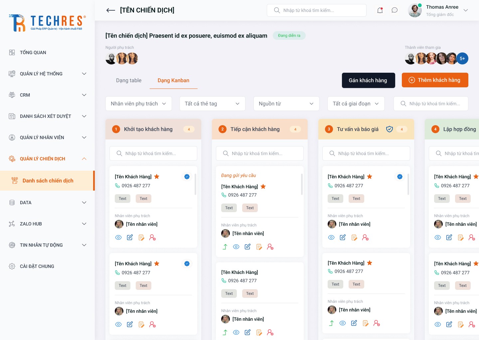The height and width of the screenshot is (340, 479).
Task: Click the 5+ members badge
Action: click(x=462, y=58)
